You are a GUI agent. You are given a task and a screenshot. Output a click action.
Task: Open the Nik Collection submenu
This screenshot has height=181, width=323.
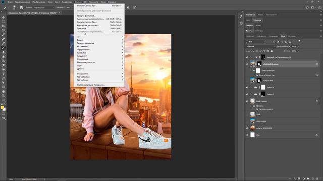click(99, 77)
